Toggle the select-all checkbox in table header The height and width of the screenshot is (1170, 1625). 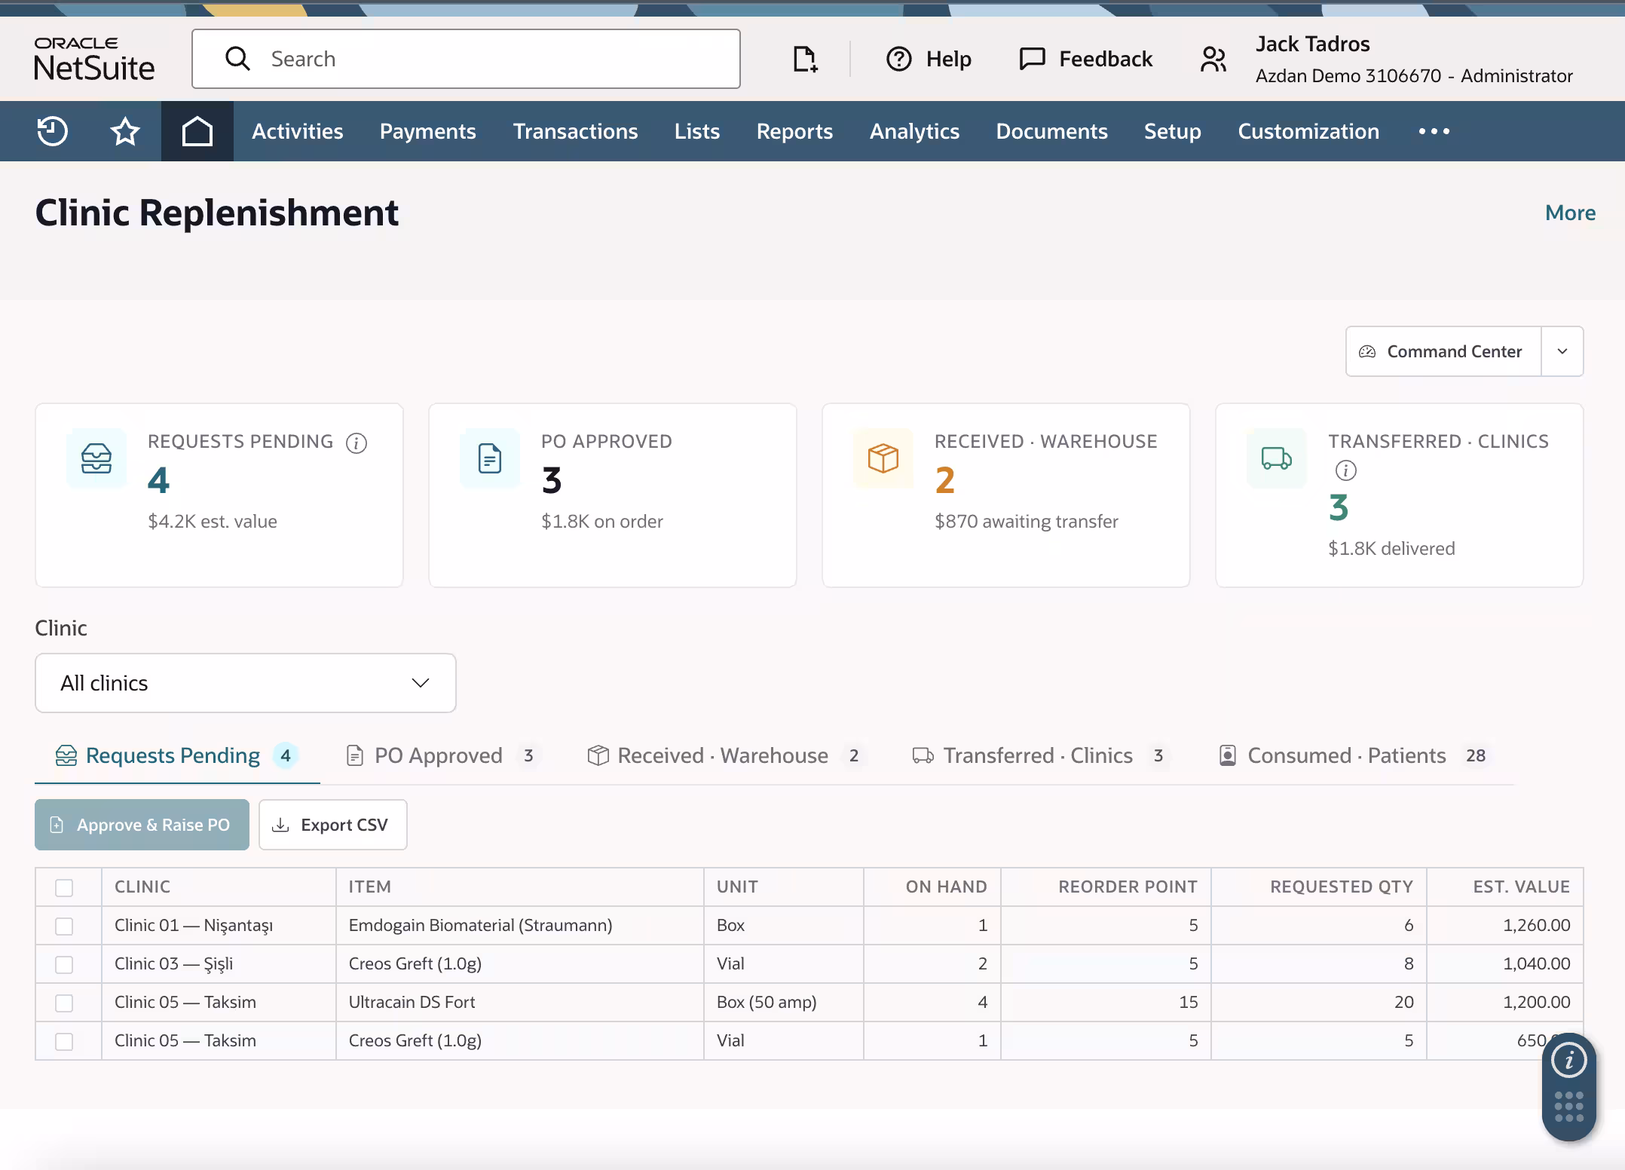(x=64, y=887)
